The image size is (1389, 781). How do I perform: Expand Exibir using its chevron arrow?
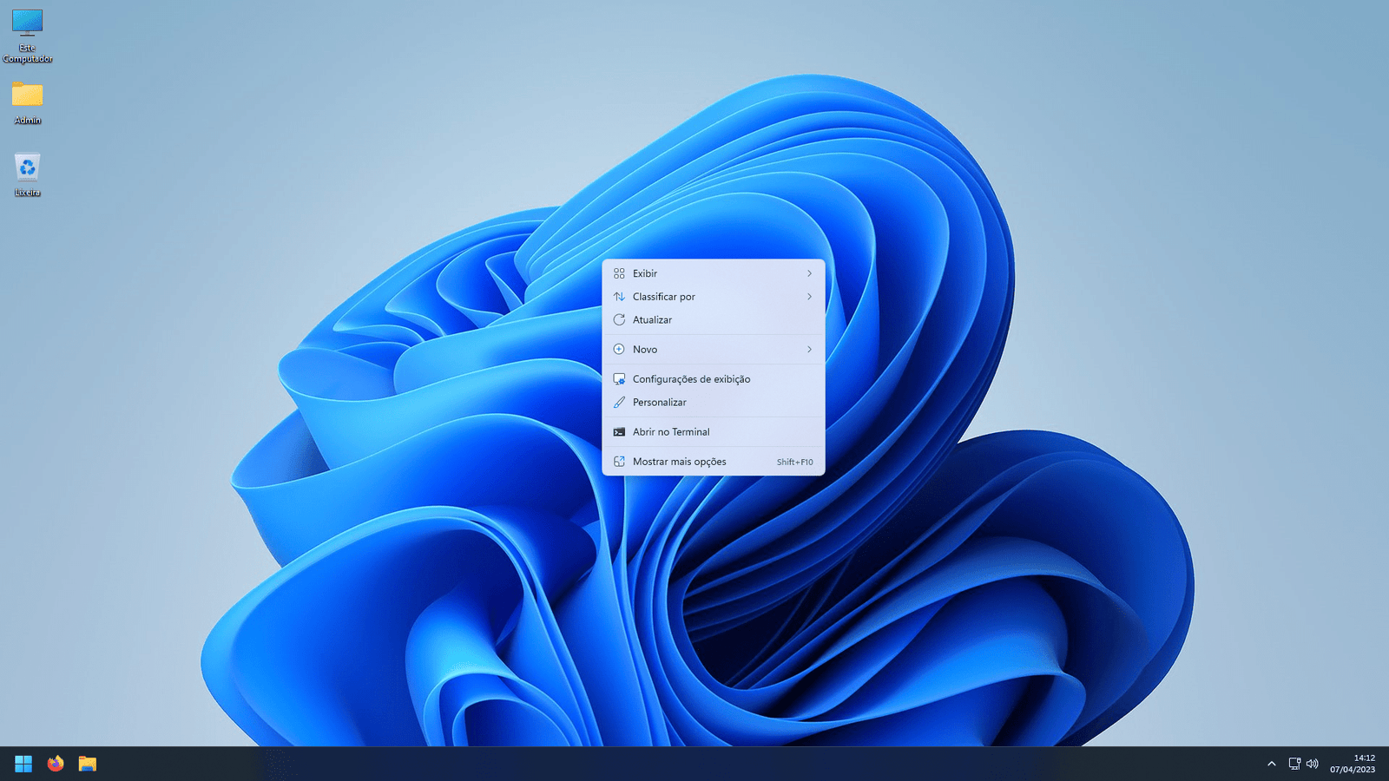(809, 273)
